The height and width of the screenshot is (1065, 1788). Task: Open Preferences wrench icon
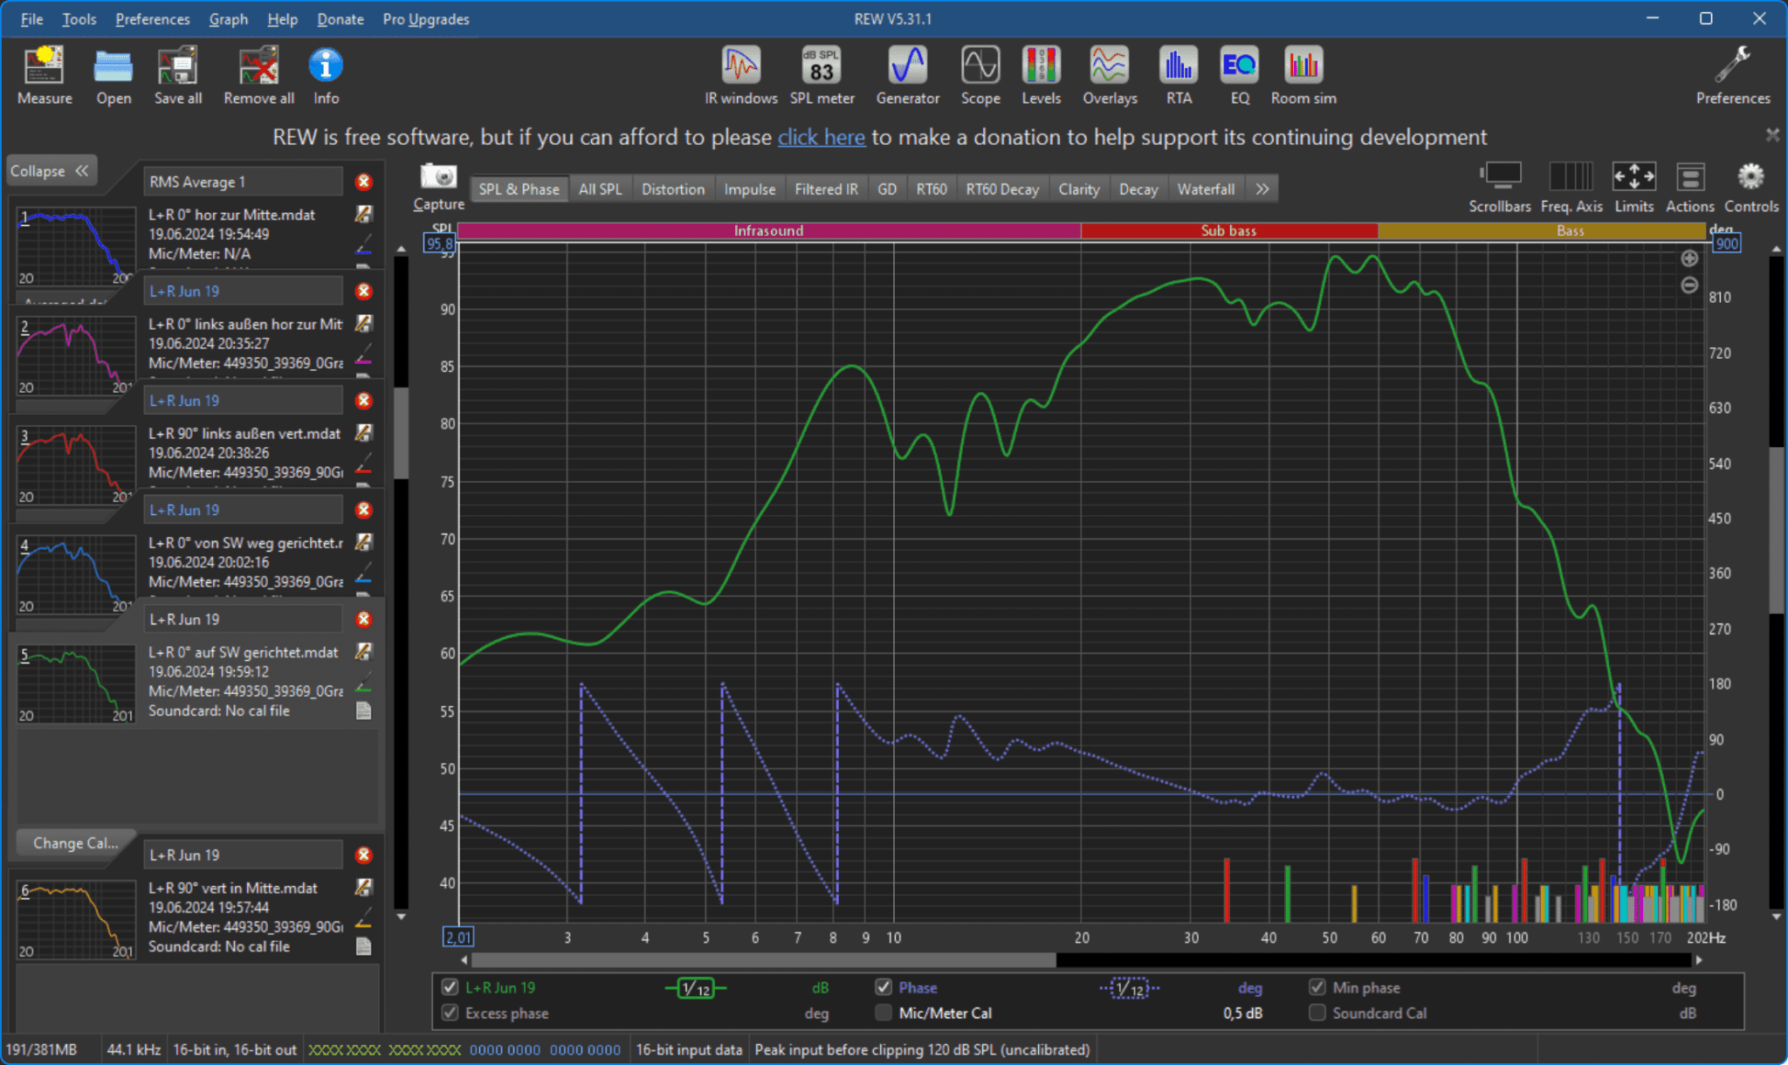(x=1733, y=75)
